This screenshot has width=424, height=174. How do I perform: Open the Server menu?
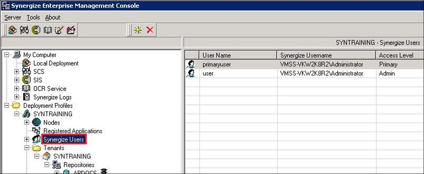pyautogui.click(x=13, y=17)
